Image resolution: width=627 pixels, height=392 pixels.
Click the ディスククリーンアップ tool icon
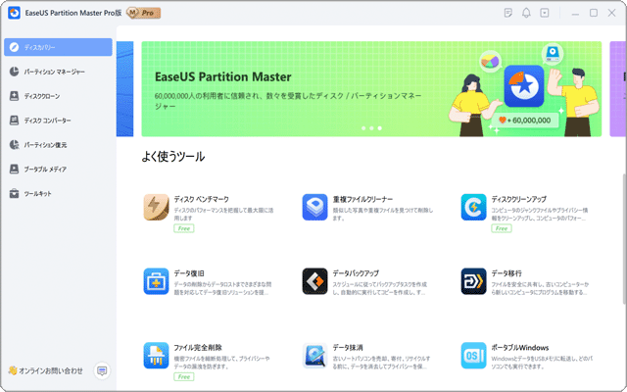(474, 207)
